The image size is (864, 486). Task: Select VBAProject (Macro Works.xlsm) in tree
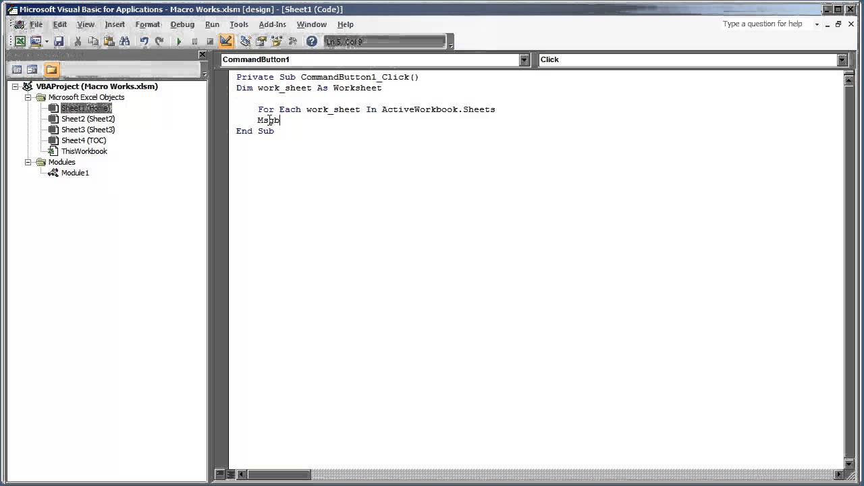97,86
